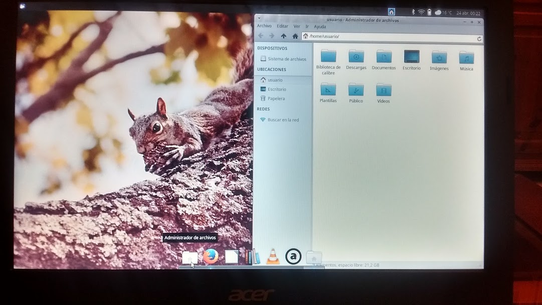The image size is (542, 305).
Task: Go forward using the right arrow toolbar button
Action: [272, 36]
